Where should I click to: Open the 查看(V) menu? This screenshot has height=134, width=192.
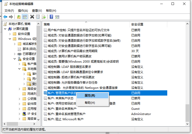click(37, 10)
